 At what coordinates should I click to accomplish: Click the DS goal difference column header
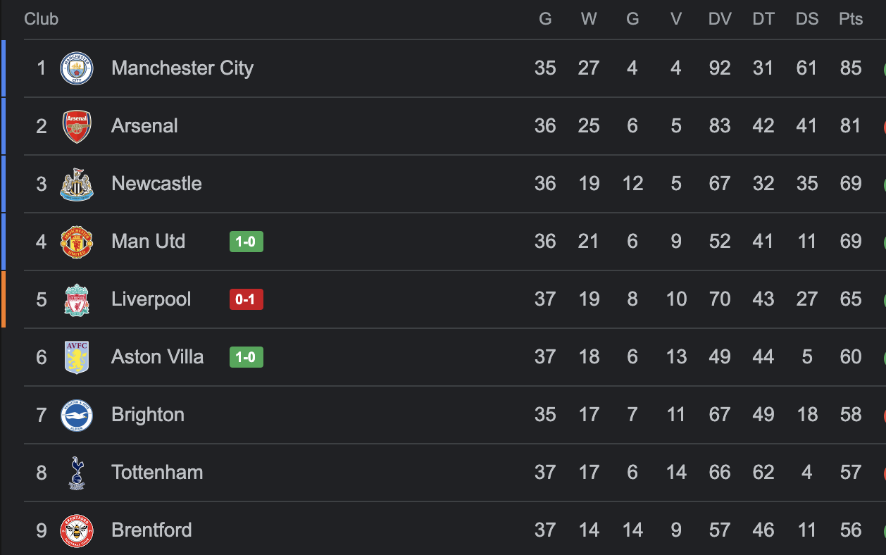[807, 19]
